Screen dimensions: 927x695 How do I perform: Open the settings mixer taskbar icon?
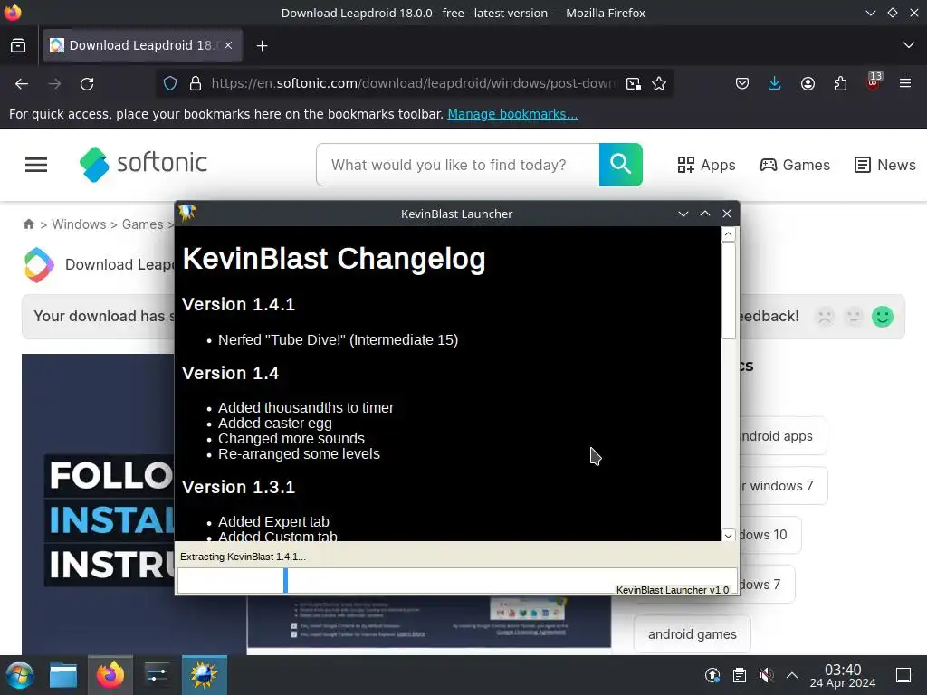[x=157, y=675]
